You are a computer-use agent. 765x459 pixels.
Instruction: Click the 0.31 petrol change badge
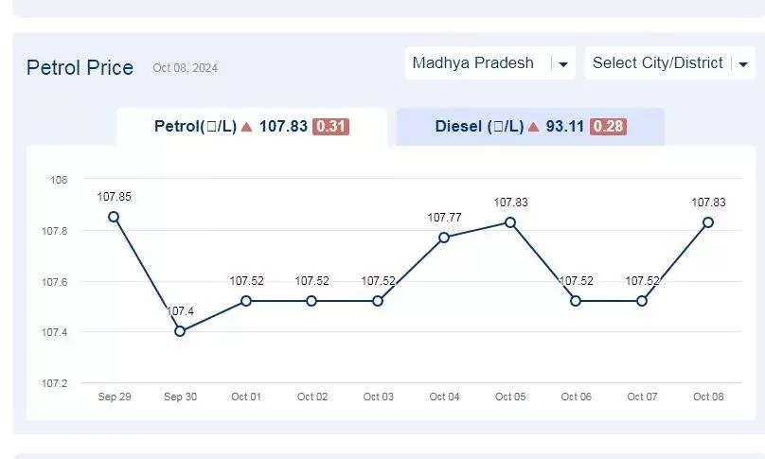330,126
